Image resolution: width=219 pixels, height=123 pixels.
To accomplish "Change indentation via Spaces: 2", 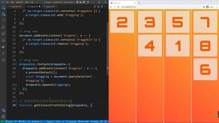I will 50,122.
